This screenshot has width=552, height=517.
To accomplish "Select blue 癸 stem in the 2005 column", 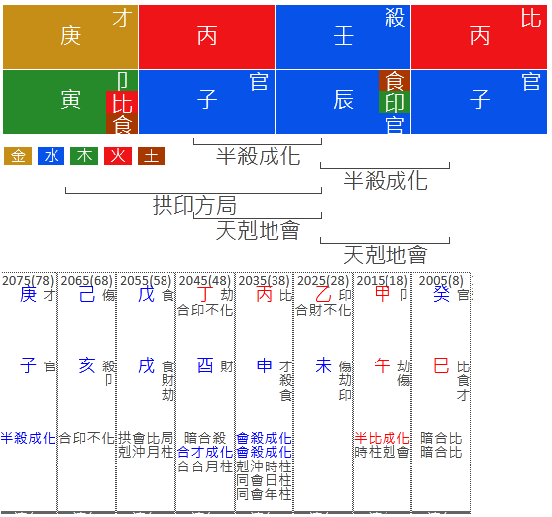I will pyautogui.click(x=441, y=294).
